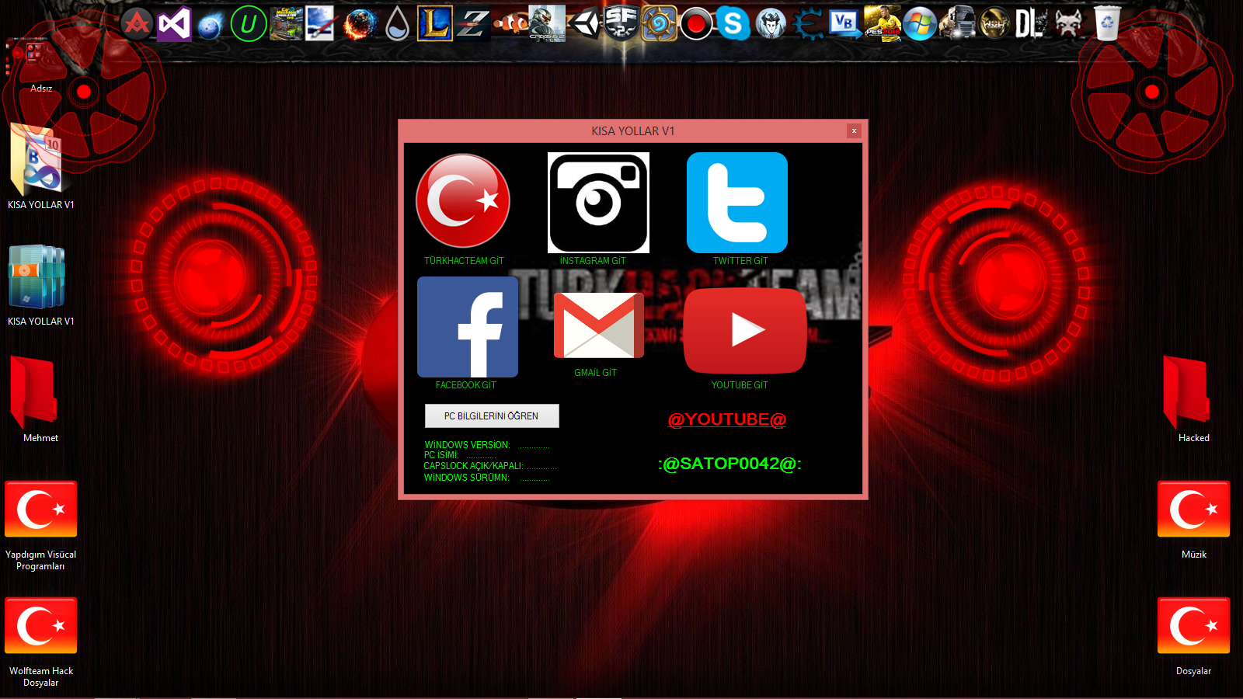Launch Crysis 2 from the dock
1243x699 pixels.
547,24
